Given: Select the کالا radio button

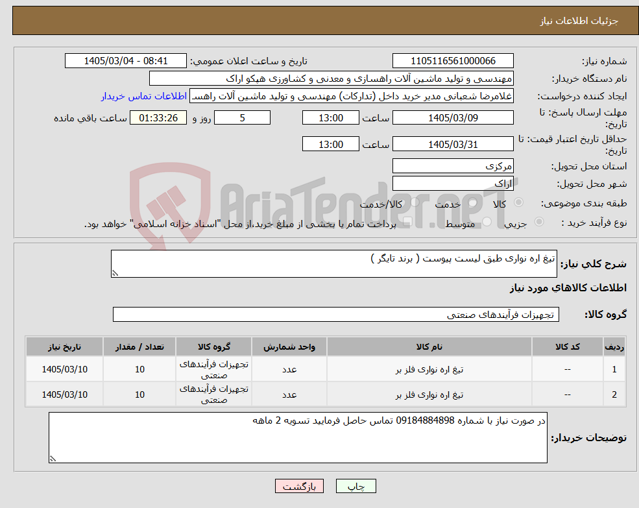Looking at the screenshot, I should pos(519,202).
